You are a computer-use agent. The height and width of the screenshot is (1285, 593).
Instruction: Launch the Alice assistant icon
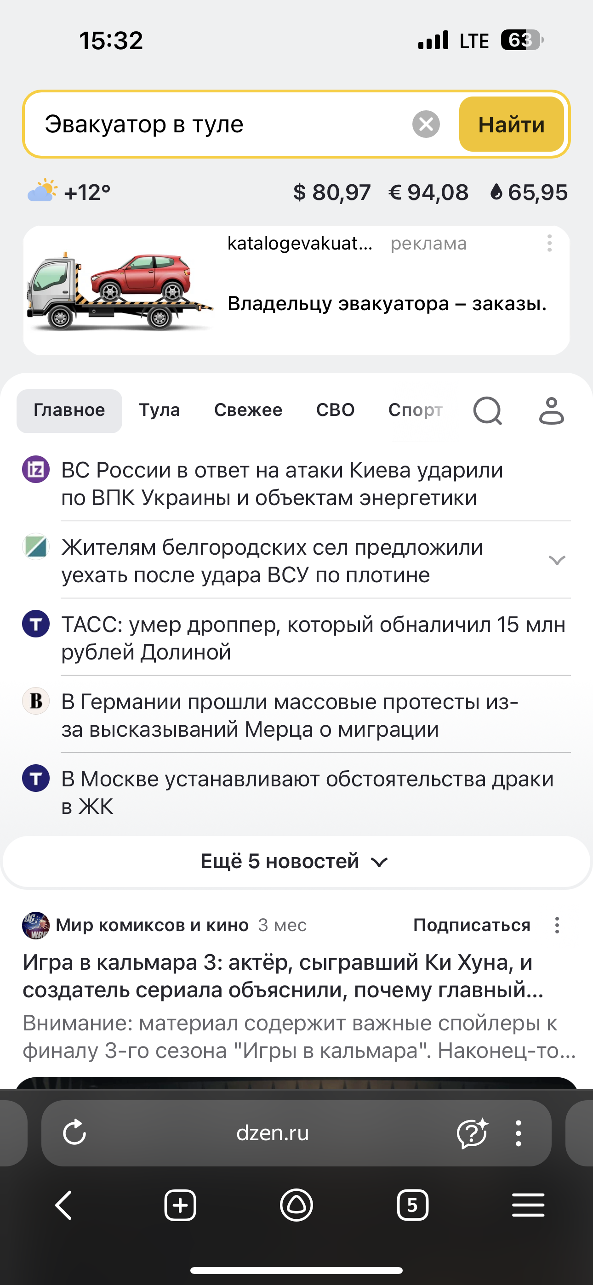pyautogui.click(x=296, y=1205)
